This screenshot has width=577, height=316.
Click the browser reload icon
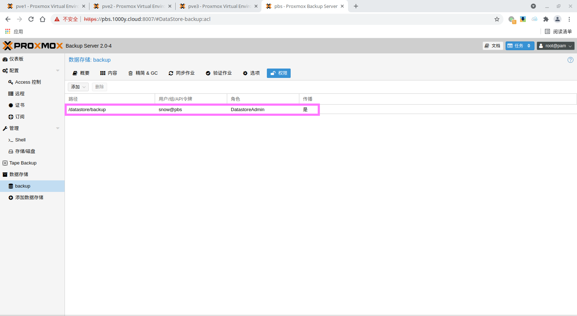[31, 19]
